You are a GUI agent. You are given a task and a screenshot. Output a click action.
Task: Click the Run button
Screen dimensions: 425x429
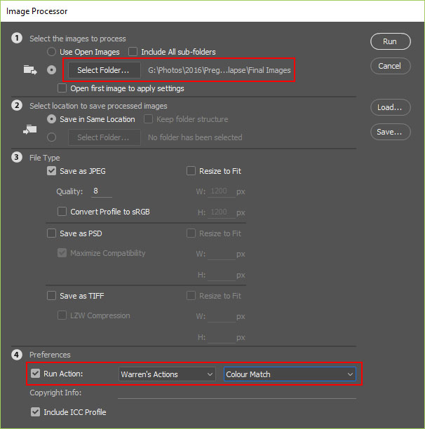(x=390, y=41)
